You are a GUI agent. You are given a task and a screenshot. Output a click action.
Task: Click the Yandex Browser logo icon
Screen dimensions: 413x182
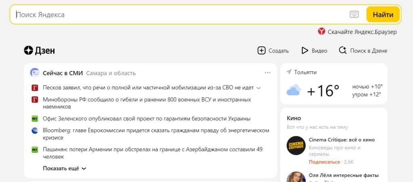321,31
